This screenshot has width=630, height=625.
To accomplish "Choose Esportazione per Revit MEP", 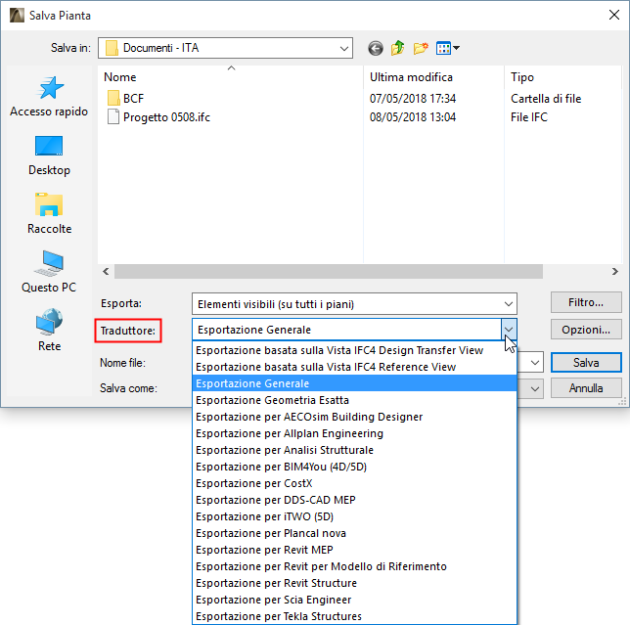I will pyautogui.click(x=354, y=550).
